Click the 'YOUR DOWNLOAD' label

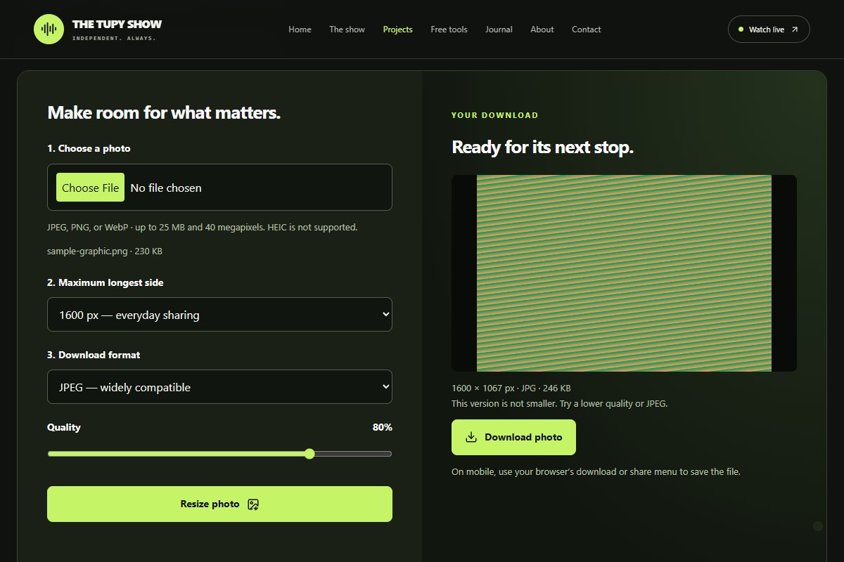[494, 115]
